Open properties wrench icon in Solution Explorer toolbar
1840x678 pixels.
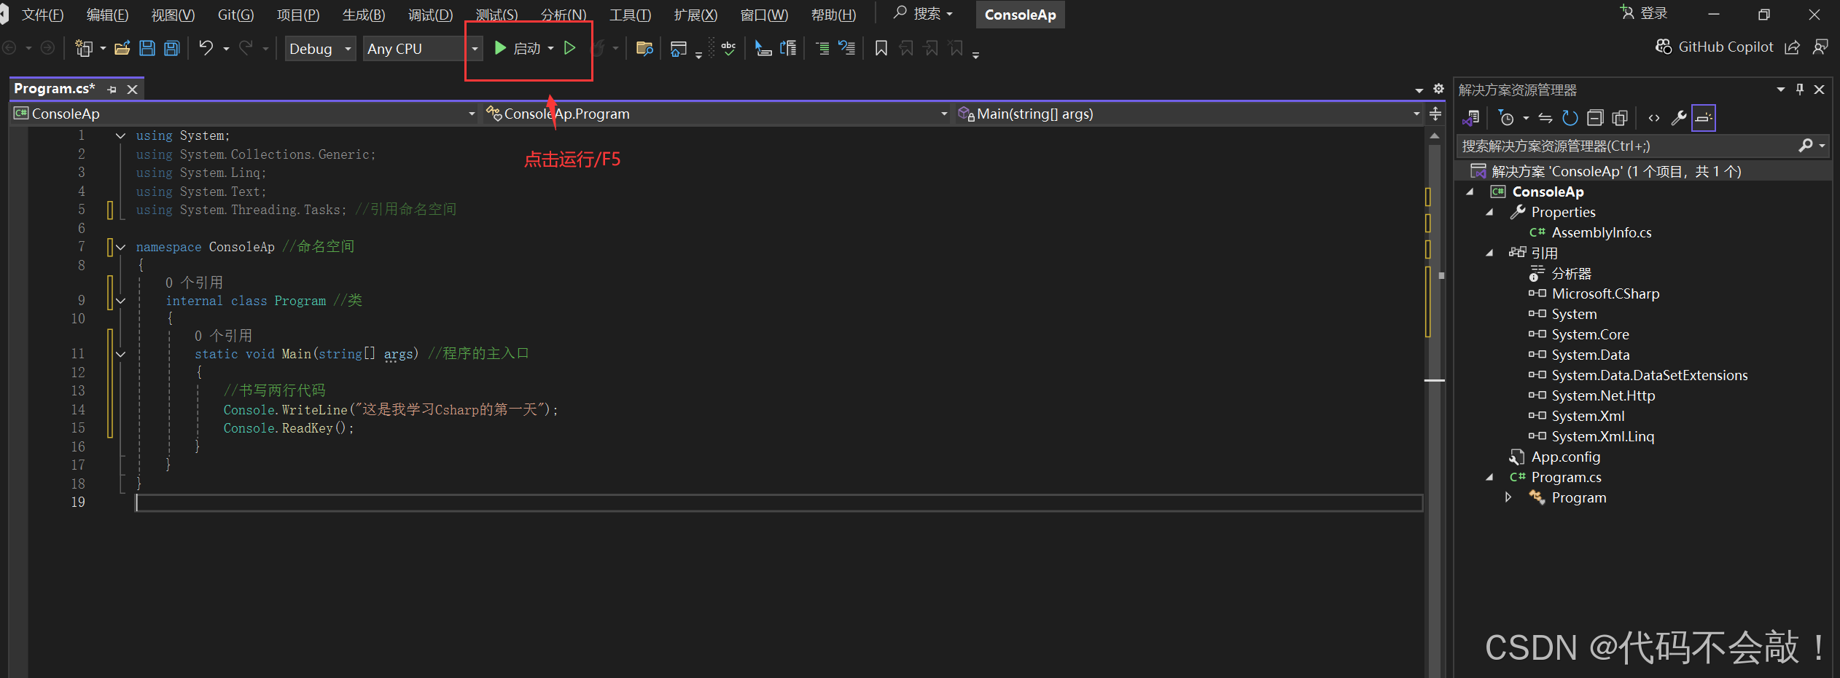(1678, 118)
